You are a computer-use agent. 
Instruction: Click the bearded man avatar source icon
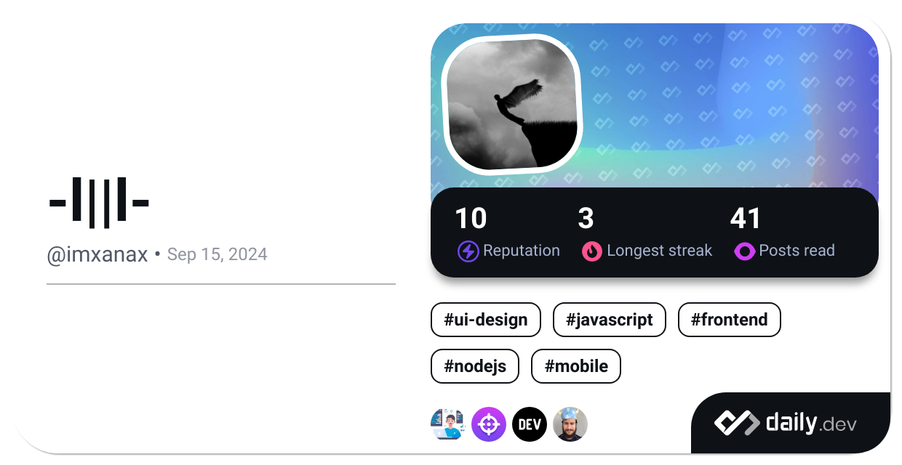click(570, 424)
